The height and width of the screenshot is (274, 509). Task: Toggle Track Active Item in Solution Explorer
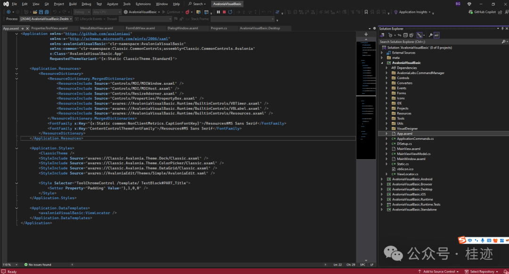point(419,35)
